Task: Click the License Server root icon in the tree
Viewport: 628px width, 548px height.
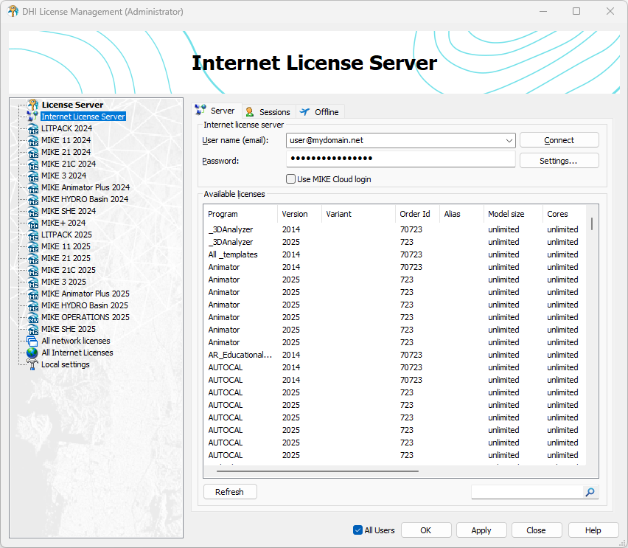Action: coord(33,105)
